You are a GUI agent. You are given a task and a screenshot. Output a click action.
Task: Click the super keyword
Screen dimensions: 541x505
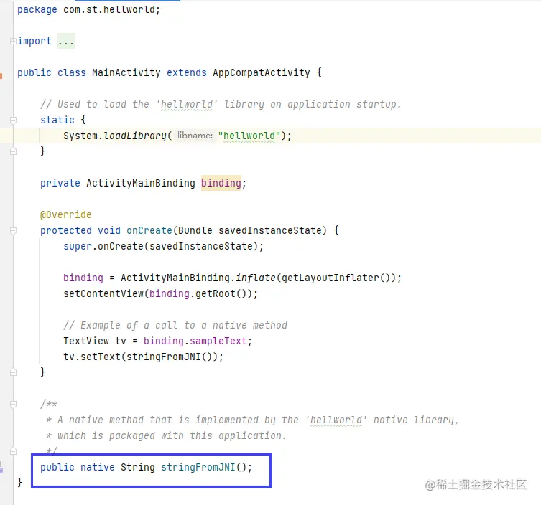(78, 247)
